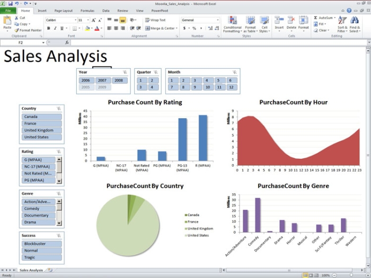Toggle the 2007 year slicer item

[102, 80]
